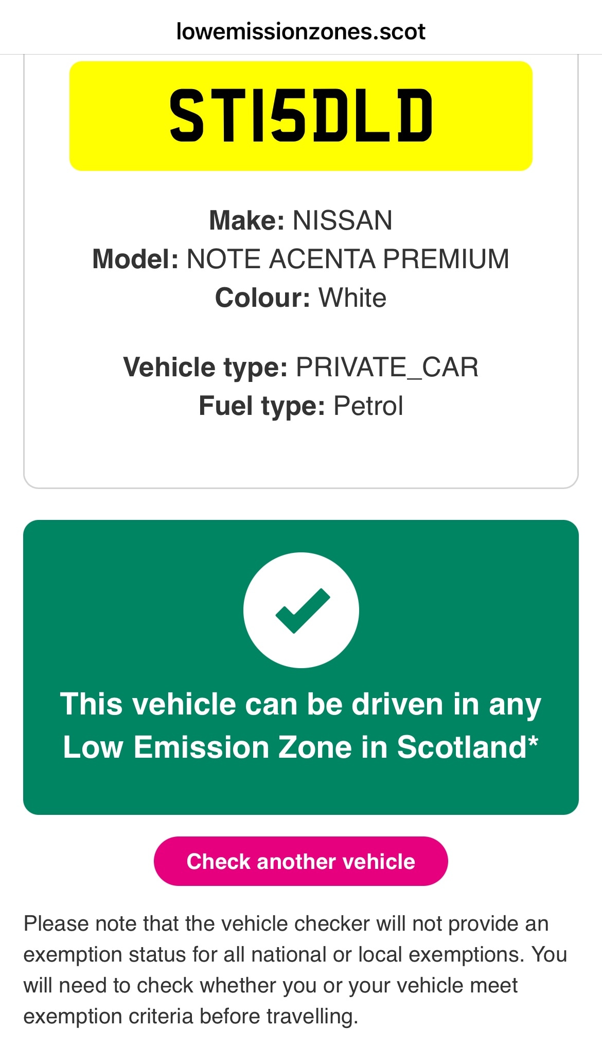Image resolution: width=602 pixels, height=1046 pixels.
Task: Tap the lowemissionzones.scot address text
Action: point(301,32)
